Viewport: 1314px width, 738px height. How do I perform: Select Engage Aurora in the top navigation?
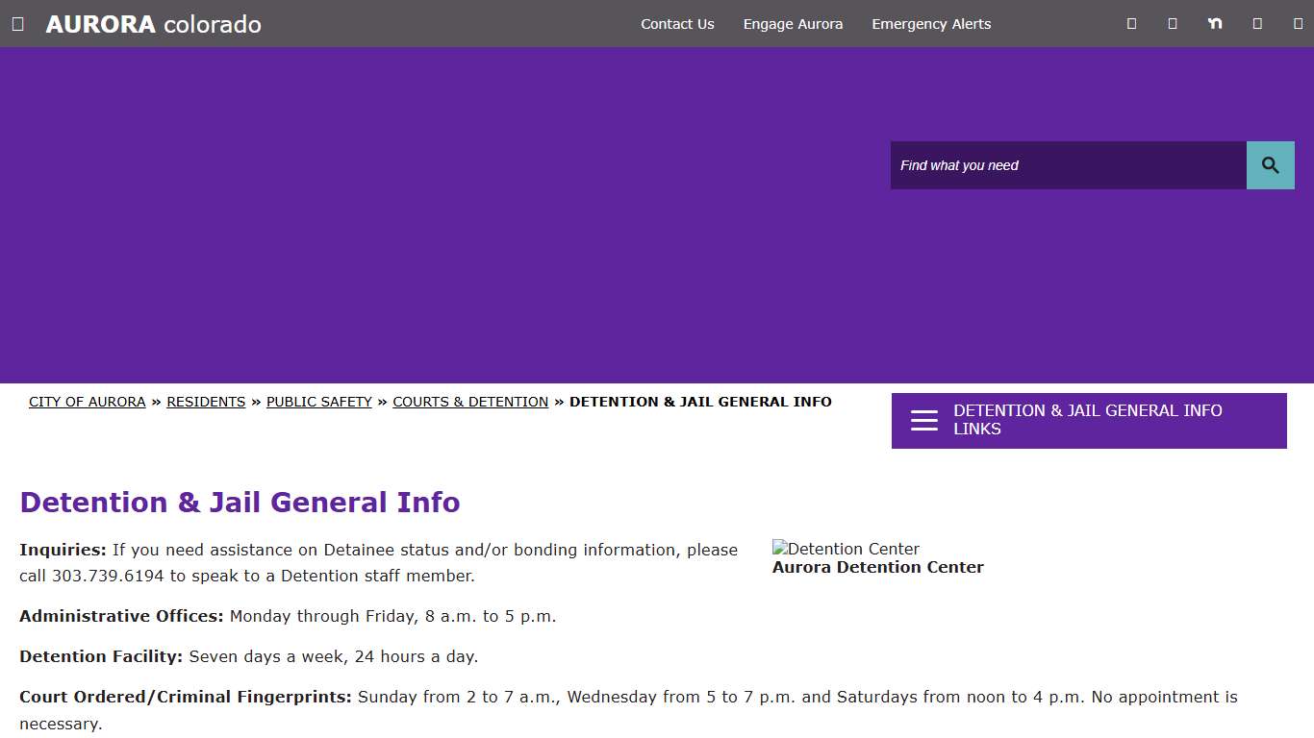793,24
